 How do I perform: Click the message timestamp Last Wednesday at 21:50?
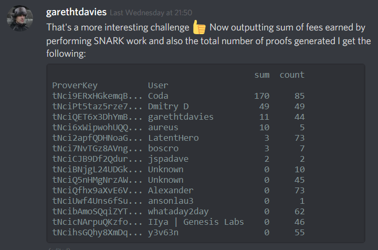151,13
